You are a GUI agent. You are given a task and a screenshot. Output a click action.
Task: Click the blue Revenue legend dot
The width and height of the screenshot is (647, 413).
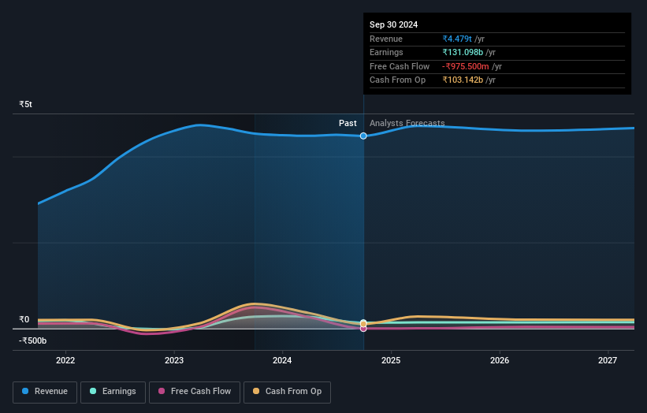[25, 391]
